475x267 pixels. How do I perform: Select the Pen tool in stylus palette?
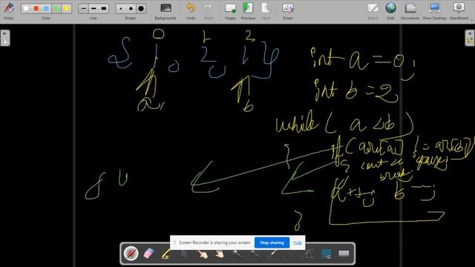[131, 254]
